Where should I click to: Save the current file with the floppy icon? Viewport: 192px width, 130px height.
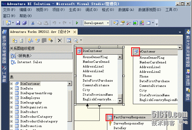18,23
